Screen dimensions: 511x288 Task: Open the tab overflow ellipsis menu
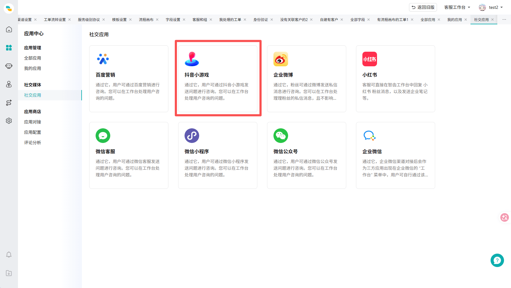point(504,19)
